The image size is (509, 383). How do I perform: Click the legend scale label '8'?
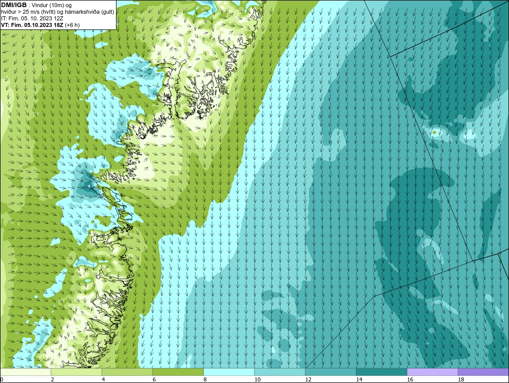(205, 379)
